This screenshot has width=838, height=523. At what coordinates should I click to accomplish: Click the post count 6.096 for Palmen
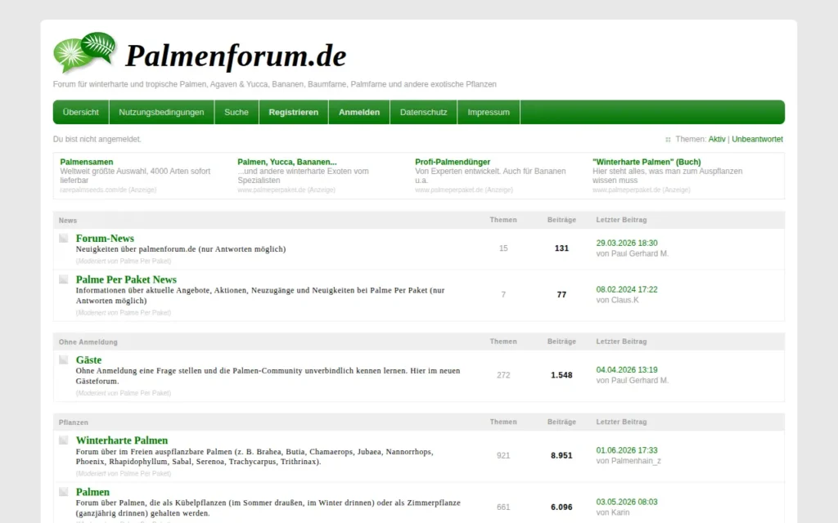(561, 507)
